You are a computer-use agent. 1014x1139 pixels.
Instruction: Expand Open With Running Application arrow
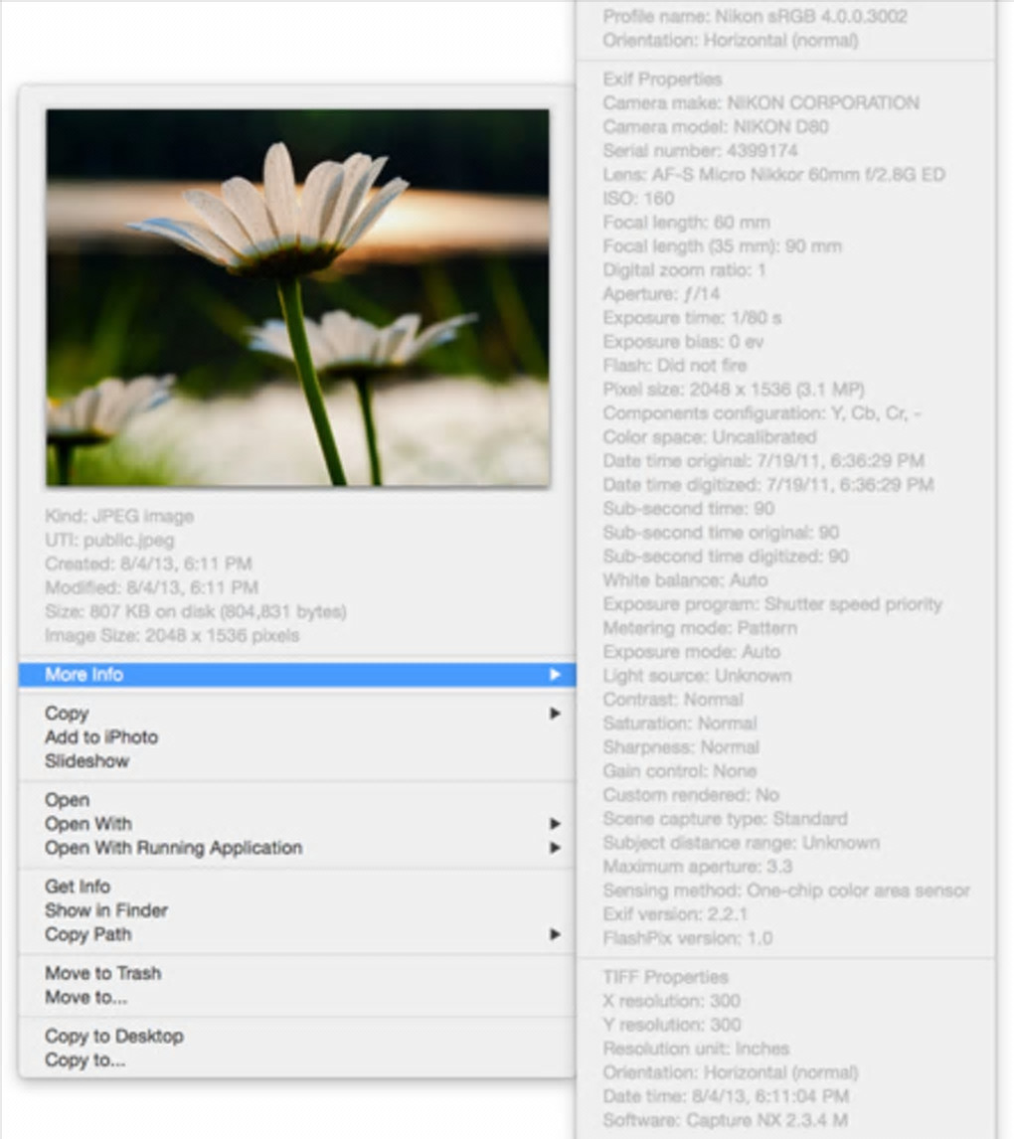555,848
